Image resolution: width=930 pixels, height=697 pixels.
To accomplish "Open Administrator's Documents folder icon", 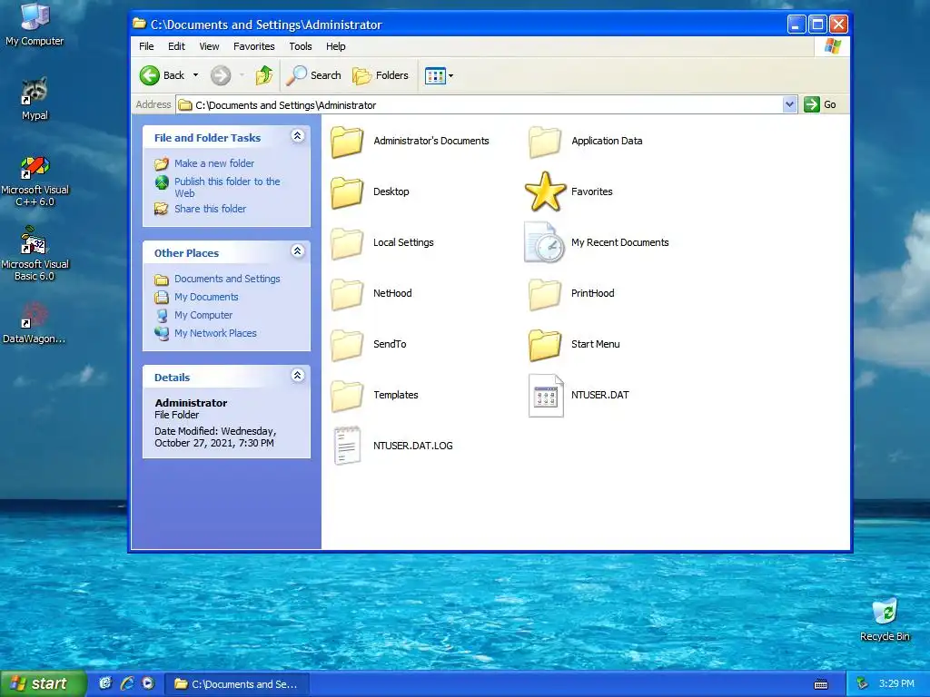I will point(347,142).
